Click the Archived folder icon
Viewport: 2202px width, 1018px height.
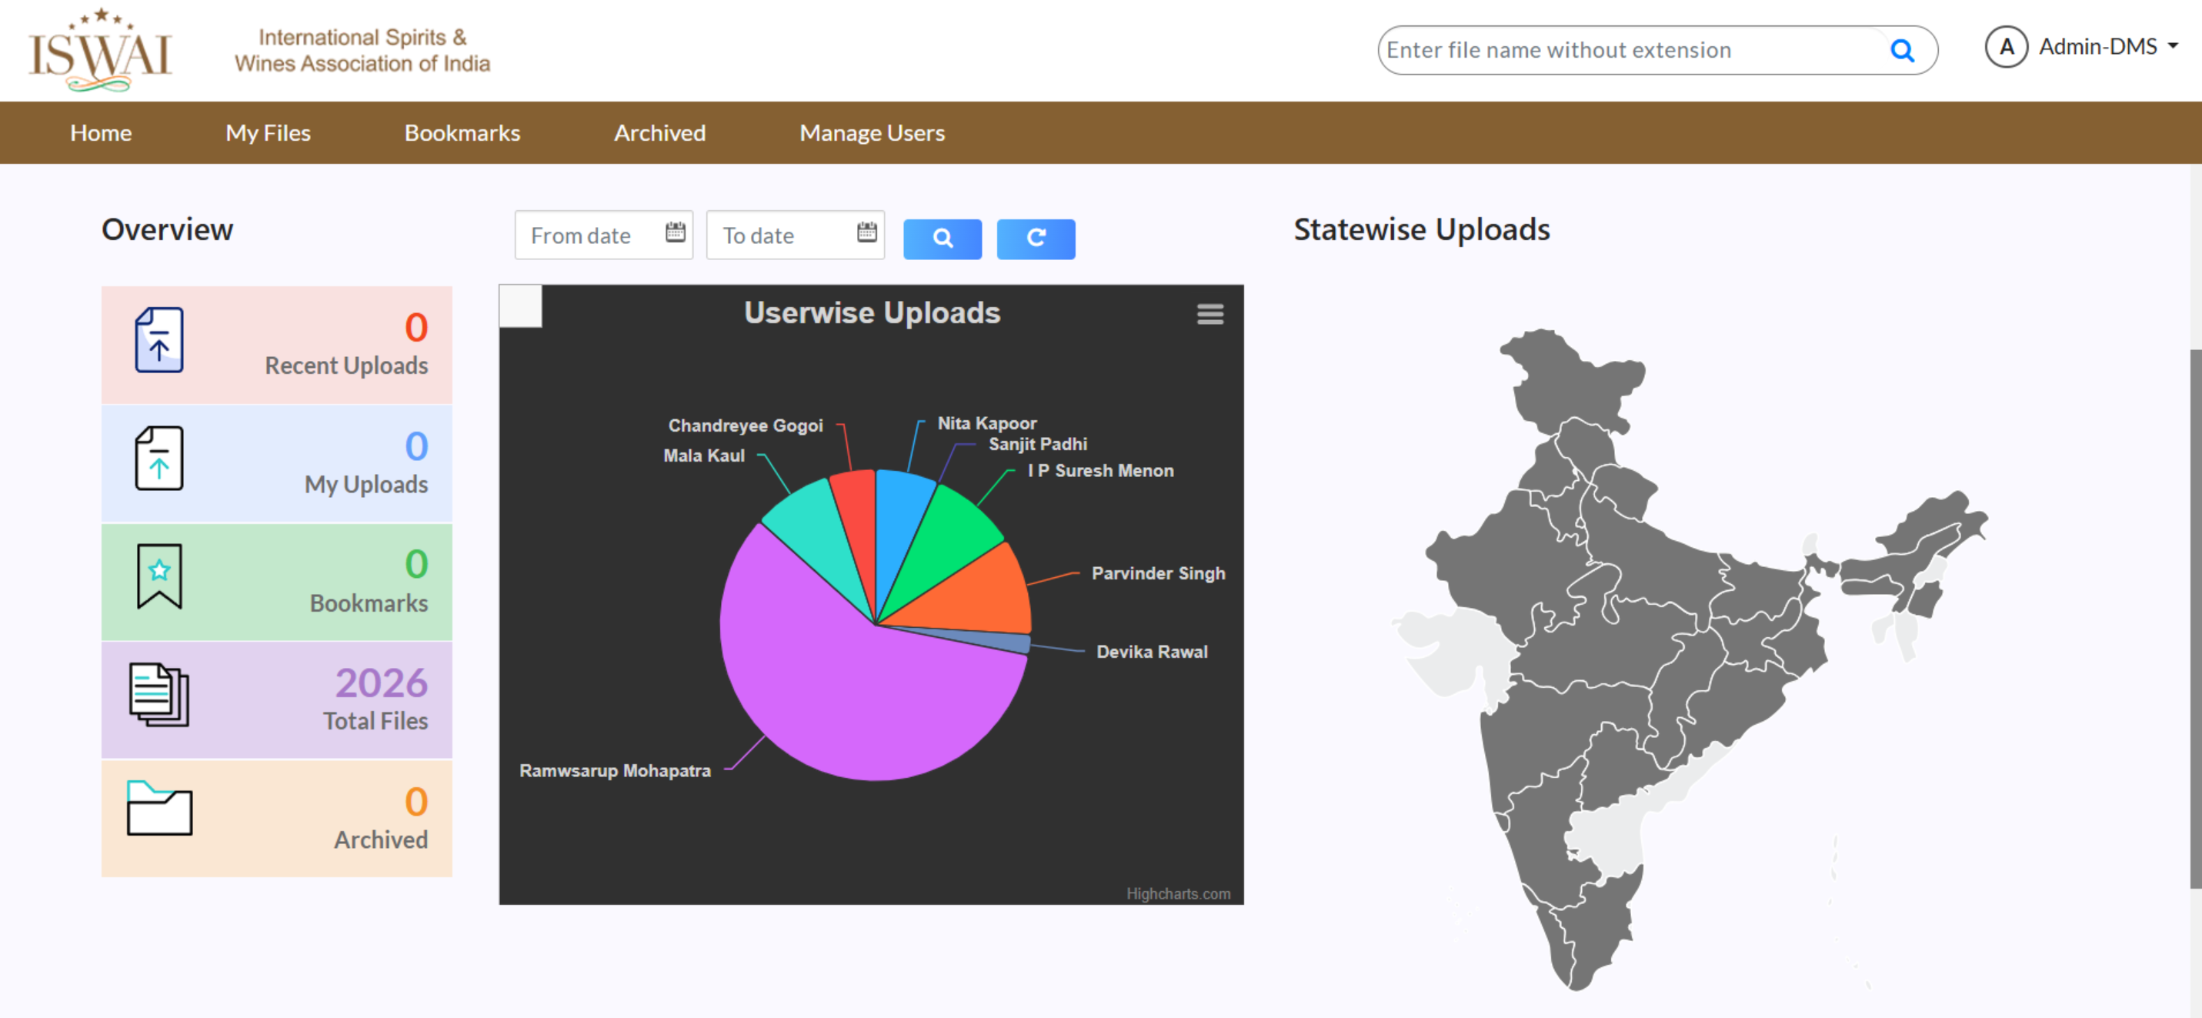[x=159, y=808]
